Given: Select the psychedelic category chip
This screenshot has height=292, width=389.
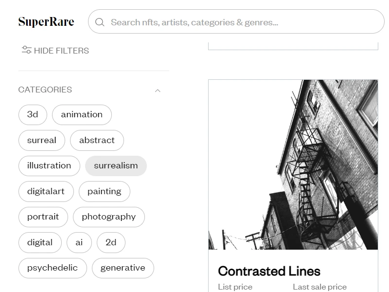Looking at the screenshot, I should click(x=53, y=268).
